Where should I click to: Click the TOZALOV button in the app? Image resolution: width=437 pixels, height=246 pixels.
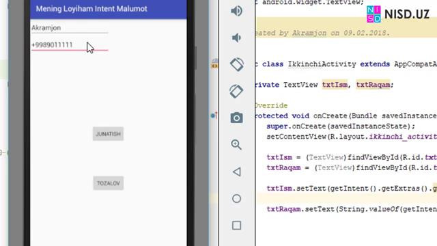tap(109, 183)
